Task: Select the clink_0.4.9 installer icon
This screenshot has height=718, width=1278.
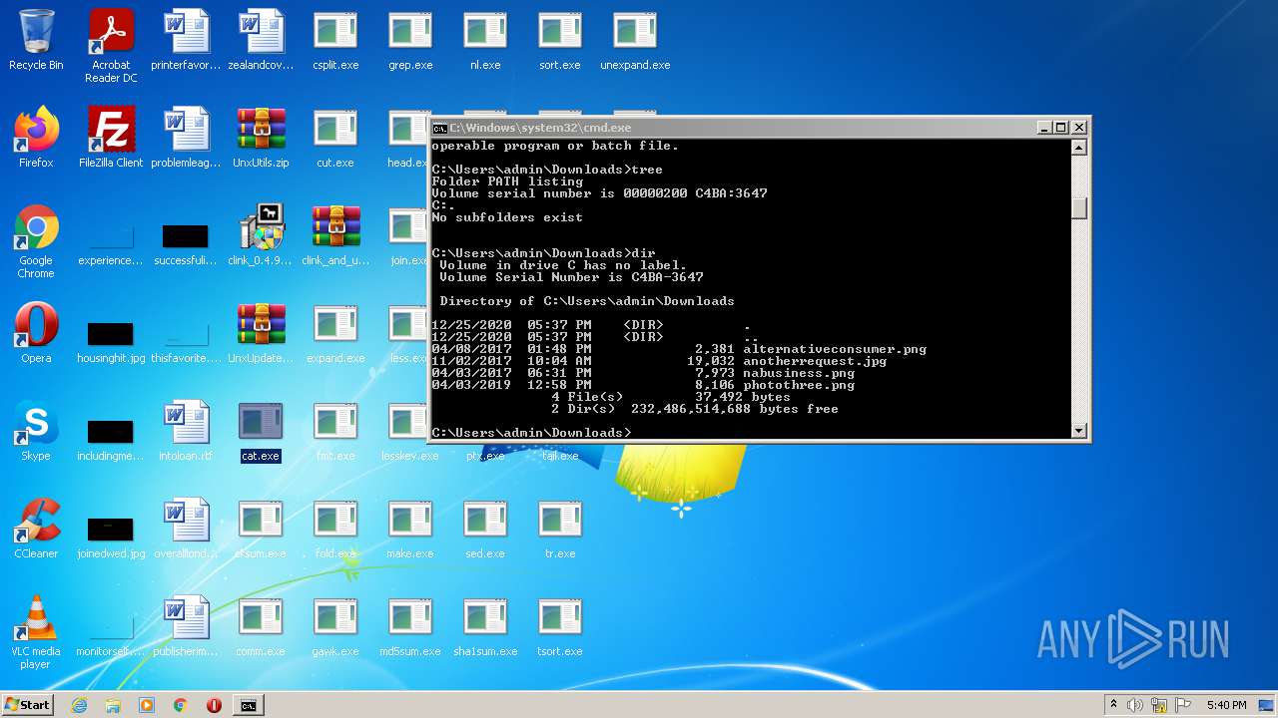Action: tap(261, 235)
